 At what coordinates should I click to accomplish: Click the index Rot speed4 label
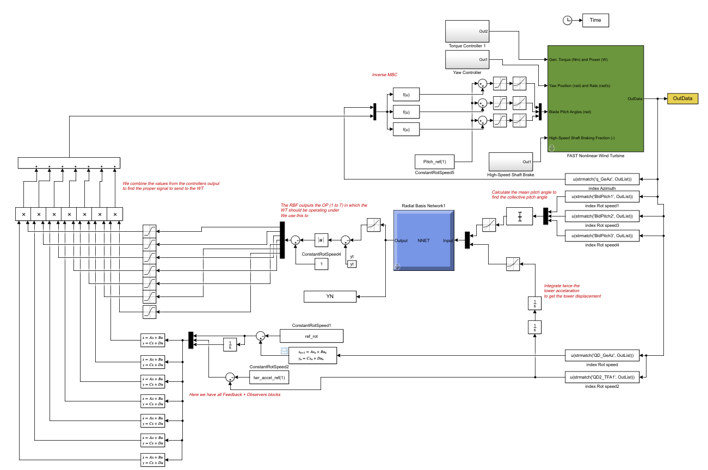point(602,244)
